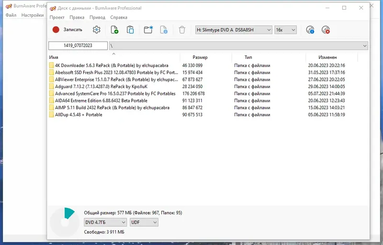This screenshot has height=245, width=383.
Task: Sort by the Тип column header
Action: pyautogui.click(x=269, y=57)
